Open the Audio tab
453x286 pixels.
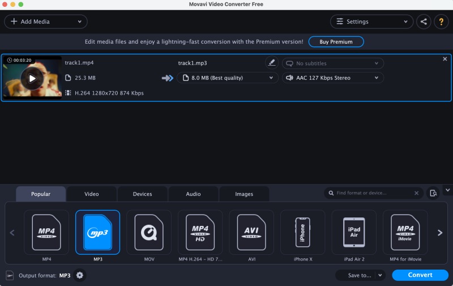coord(193,194)
